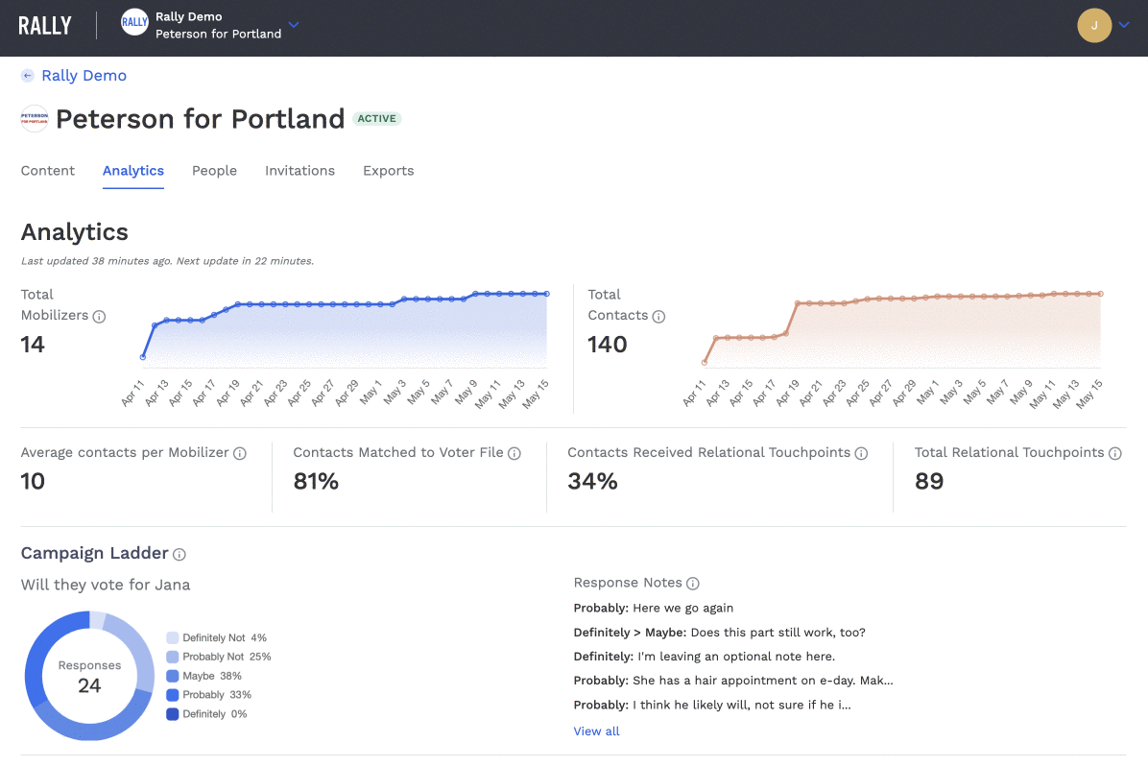Click last data point on Contacts chart
This screenshot has width=1148, height=767.
(x=1100, y=294)
